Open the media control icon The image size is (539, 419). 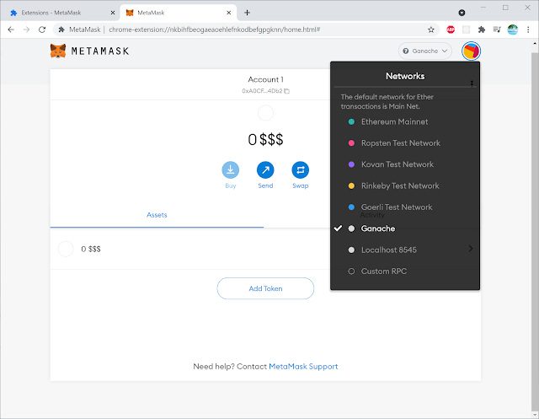click(x=497, y=30)
